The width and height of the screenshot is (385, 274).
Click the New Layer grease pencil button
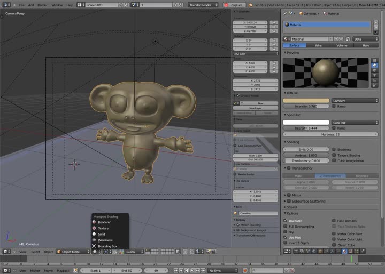(x=256, y=108)
